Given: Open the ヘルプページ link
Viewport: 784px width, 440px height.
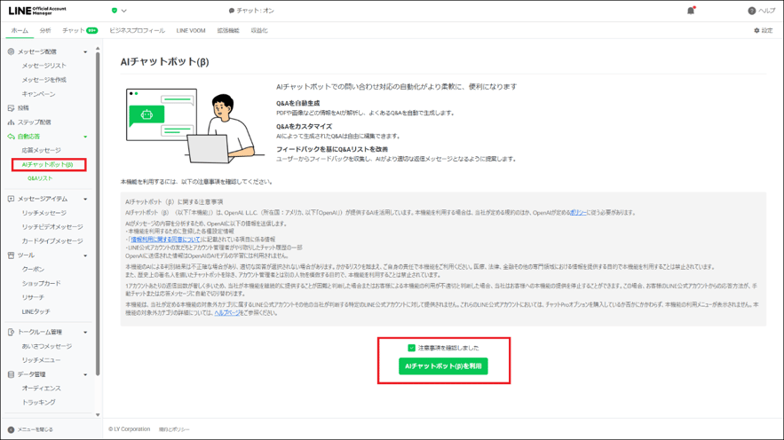Looking at the screenshot, I should (227, 312).
